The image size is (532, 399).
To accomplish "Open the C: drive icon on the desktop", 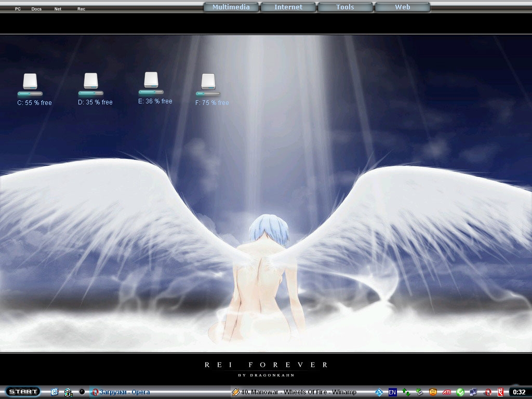I will click(30, 82).
